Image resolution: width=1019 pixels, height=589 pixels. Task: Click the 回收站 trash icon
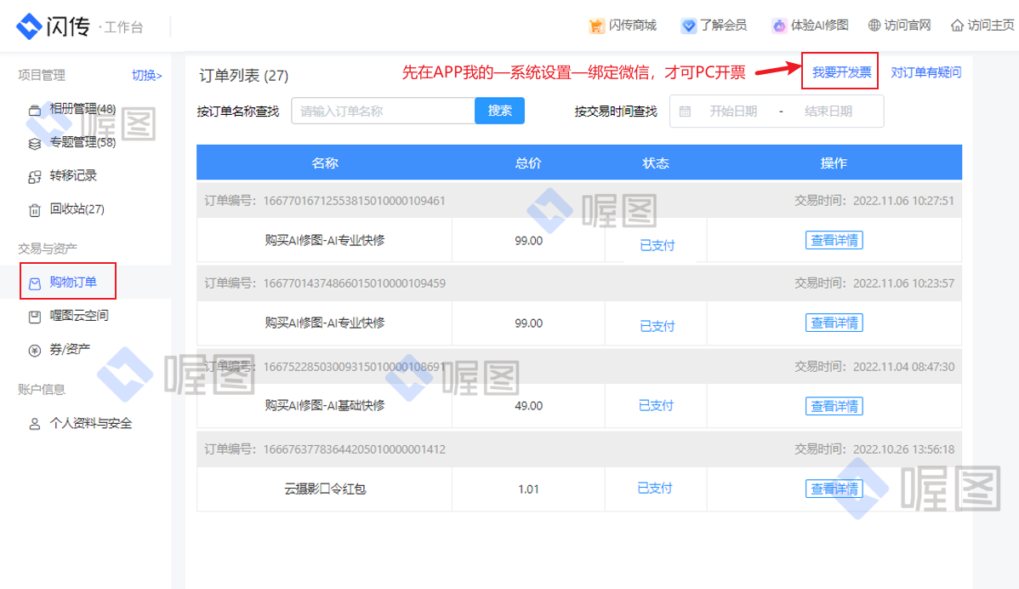point(34,210)
